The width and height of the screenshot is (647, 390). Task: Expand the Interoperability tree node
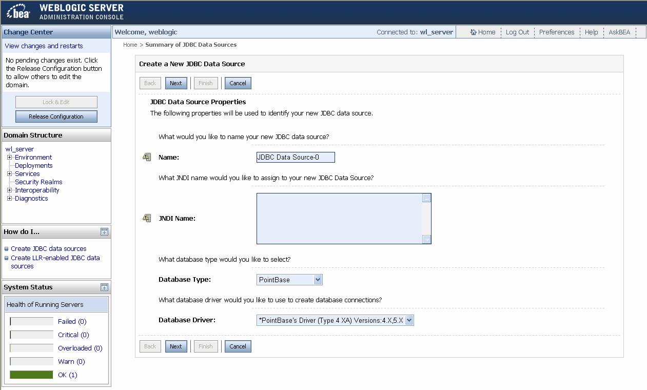coord(9,190)
